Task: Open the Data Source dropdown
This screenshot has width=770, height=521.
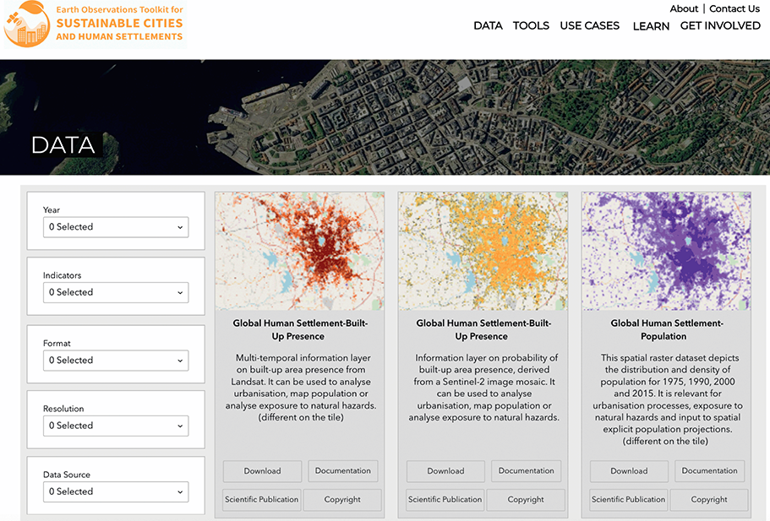Action: pyautogui.click(x=116, y=491)
